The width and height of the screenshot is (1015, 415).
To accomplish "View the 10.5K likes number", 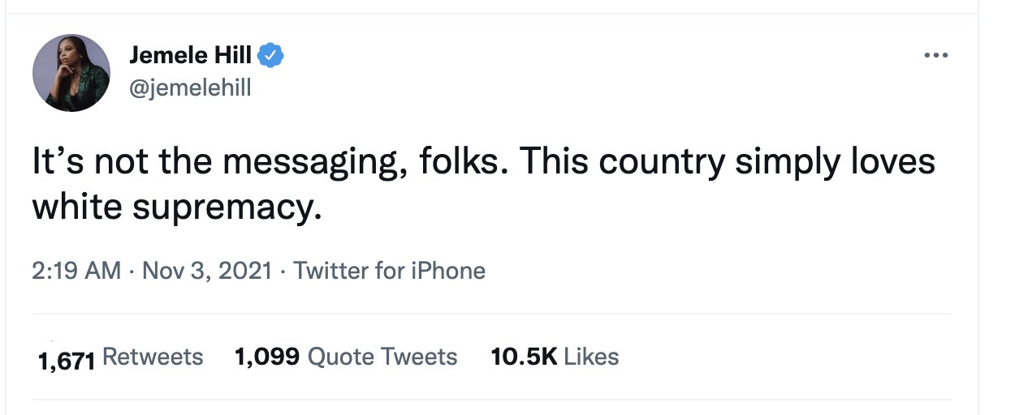I will tap(524, 357).
